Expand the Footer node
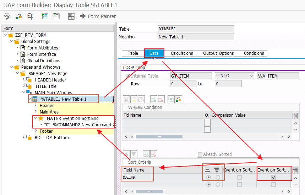Image resolution: width=305 pixels, height=195 pixels. (36, 131)
